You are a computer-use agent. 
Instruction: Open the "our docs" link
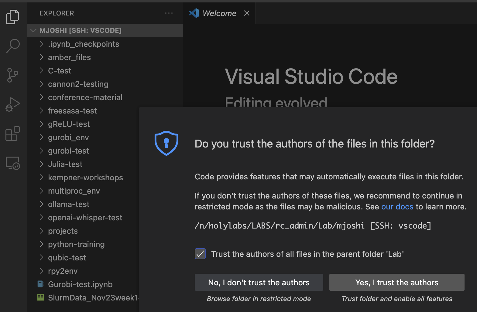[x=397, y=207]
